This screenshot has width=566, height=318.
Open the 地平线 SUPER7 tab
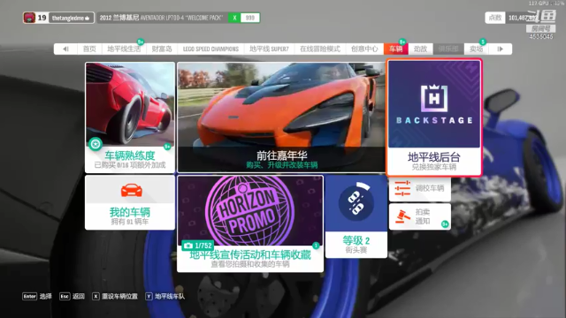click(x=269, y=49)
